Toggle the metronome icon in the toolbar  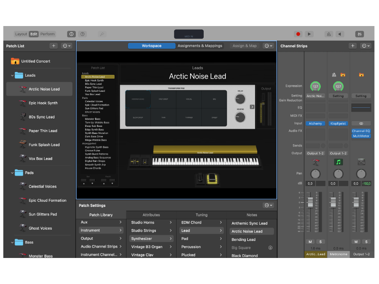tap(329, 34)
